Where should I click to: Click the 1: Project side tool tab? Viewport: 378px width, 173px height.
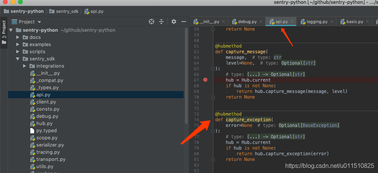coord(4,32)
